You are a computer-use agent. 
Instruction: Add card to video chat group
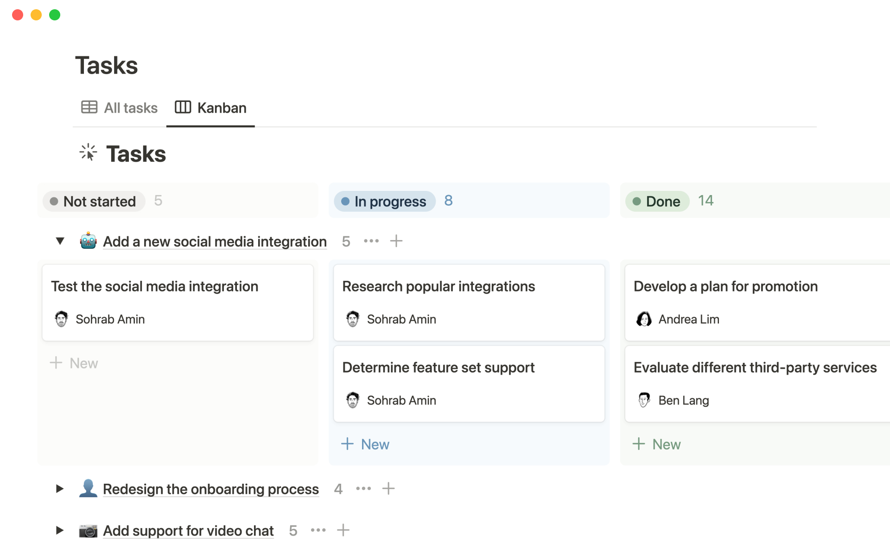coord(343,530)
